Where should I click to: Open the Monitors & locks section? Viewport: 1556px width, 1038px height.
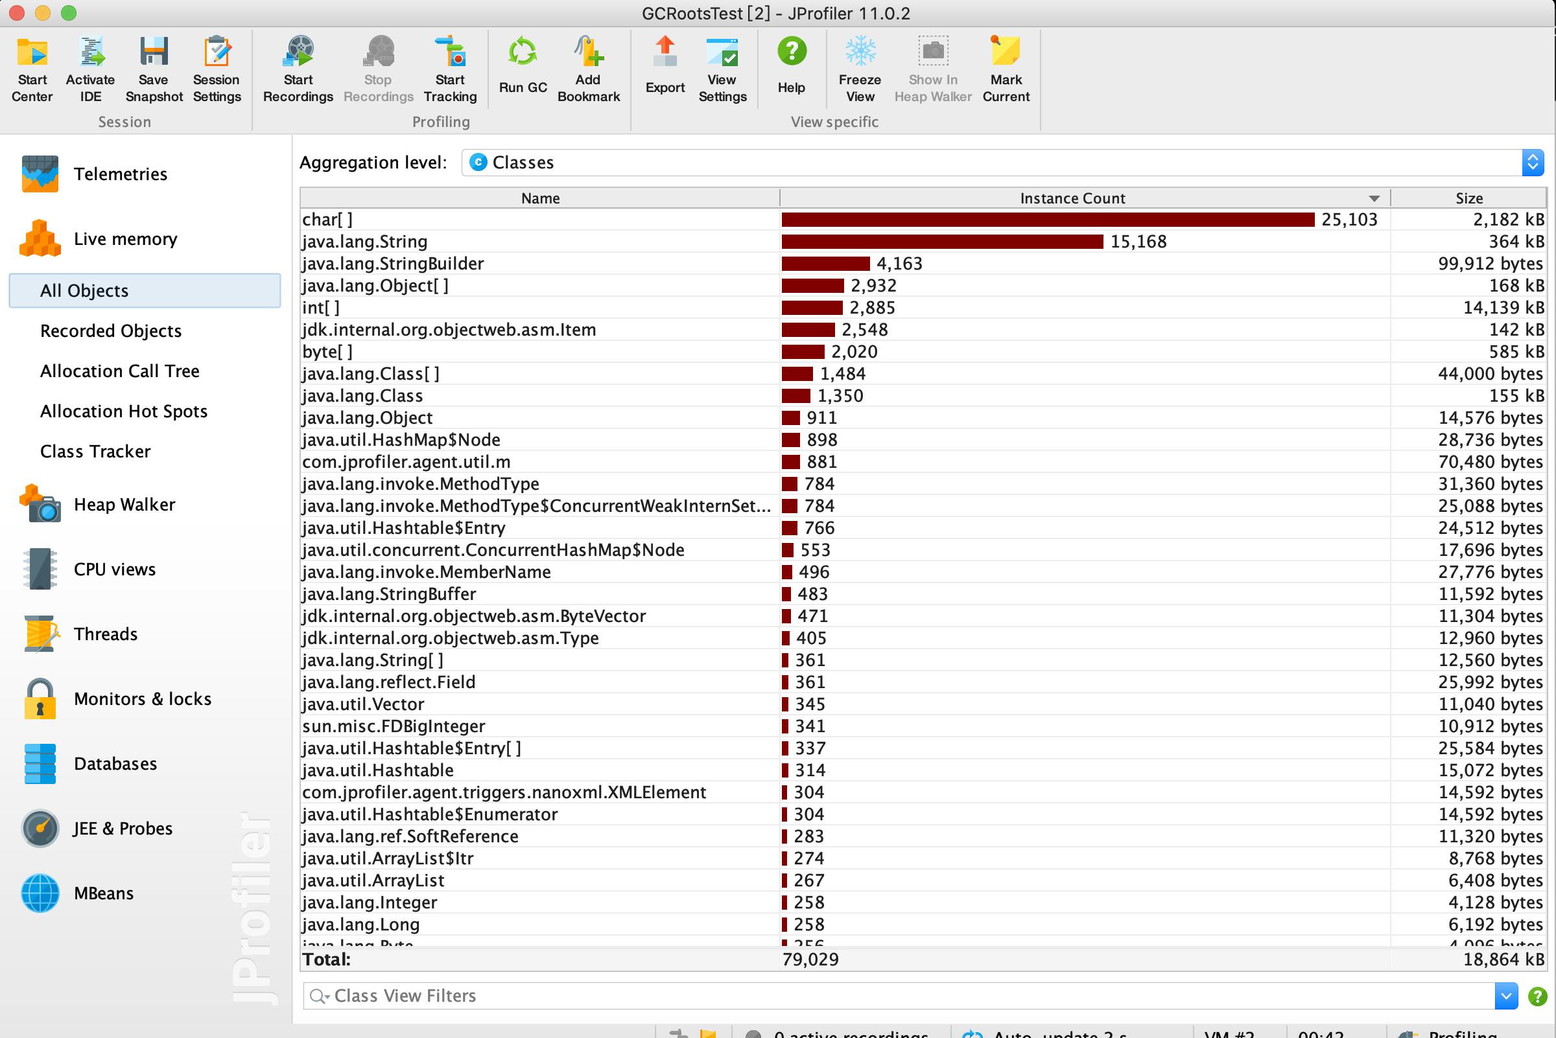tap(117, 699)
